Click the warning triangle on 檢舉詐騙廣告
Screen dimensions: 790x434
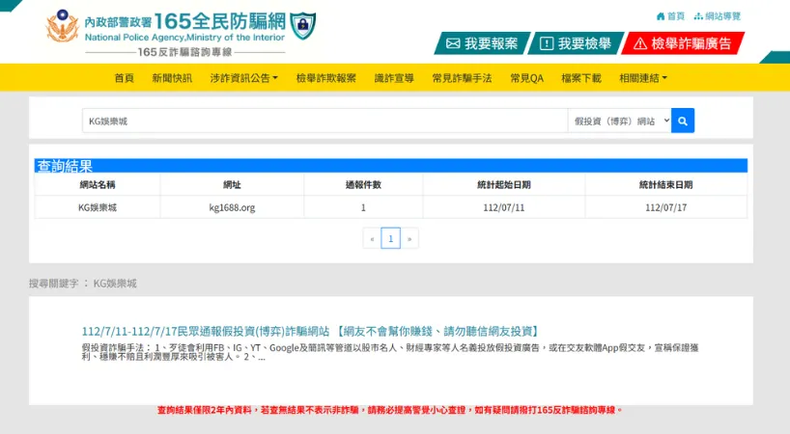640,43
